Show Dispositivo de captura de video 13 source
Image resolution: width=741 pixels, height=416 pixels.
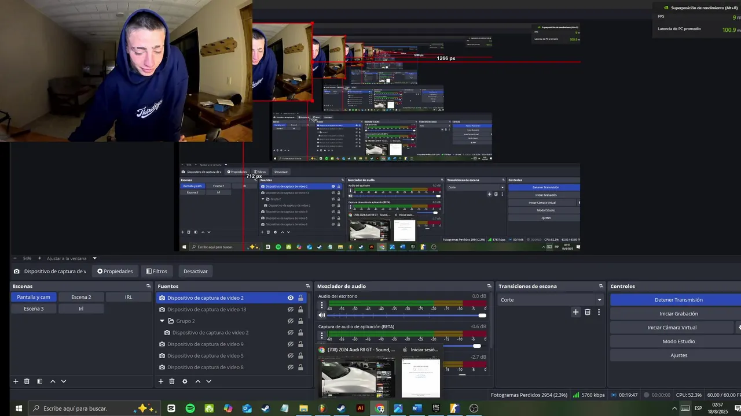(x=291, y=310)
